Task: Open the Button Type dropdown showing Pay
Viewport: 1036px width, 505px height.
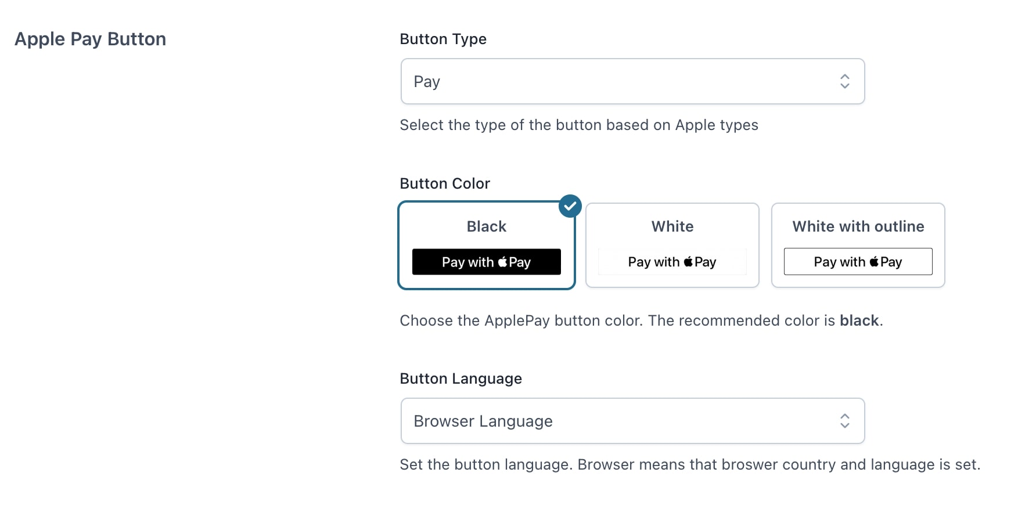Action: pyautogui.click(x=633, y=81)
